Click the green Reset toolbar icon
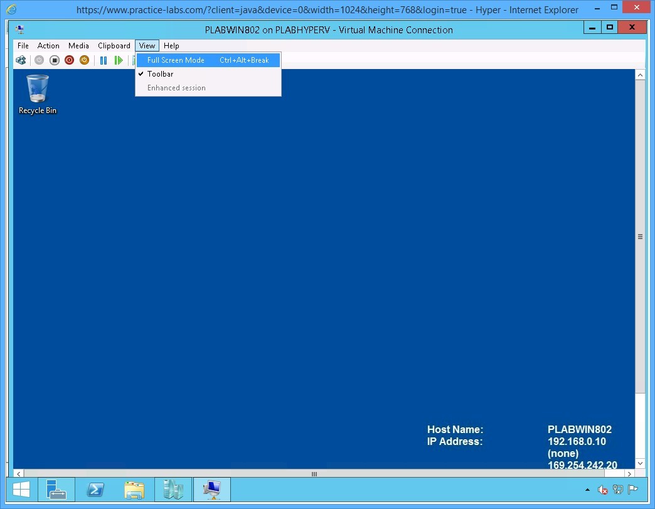The height and width of the screenshot is (509, 655). coord(119,60)
